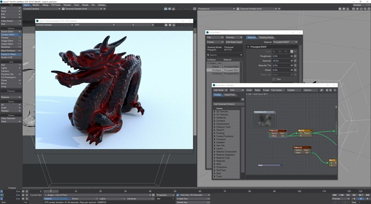Screen dimensions: 371x204
Task: Click save-render icon in floating VPR window
Action: coord(174,25)
